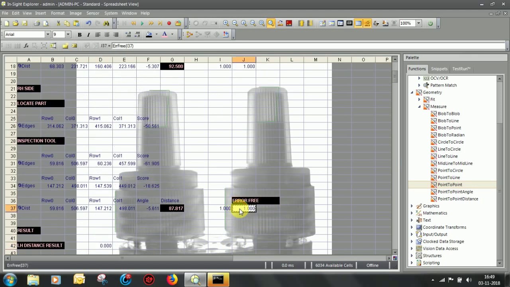Image resolution: width=510 pixels, height=287 pixels.
Task: Click the Align Center icon
Action: tap(107, 35)
